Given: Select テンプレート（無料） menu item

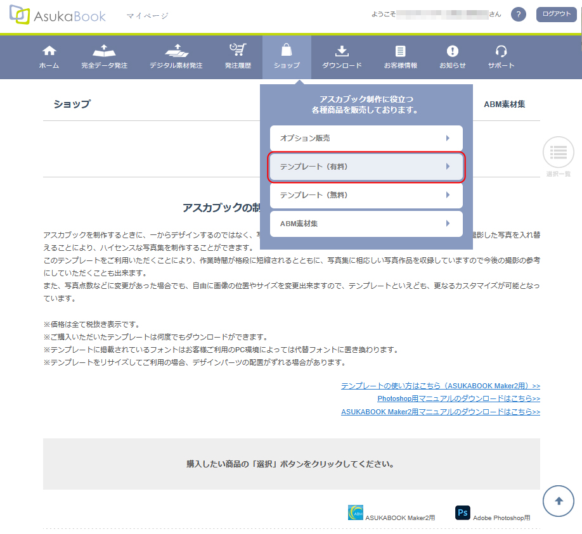Looking at the screenshot, I should 366,195.
